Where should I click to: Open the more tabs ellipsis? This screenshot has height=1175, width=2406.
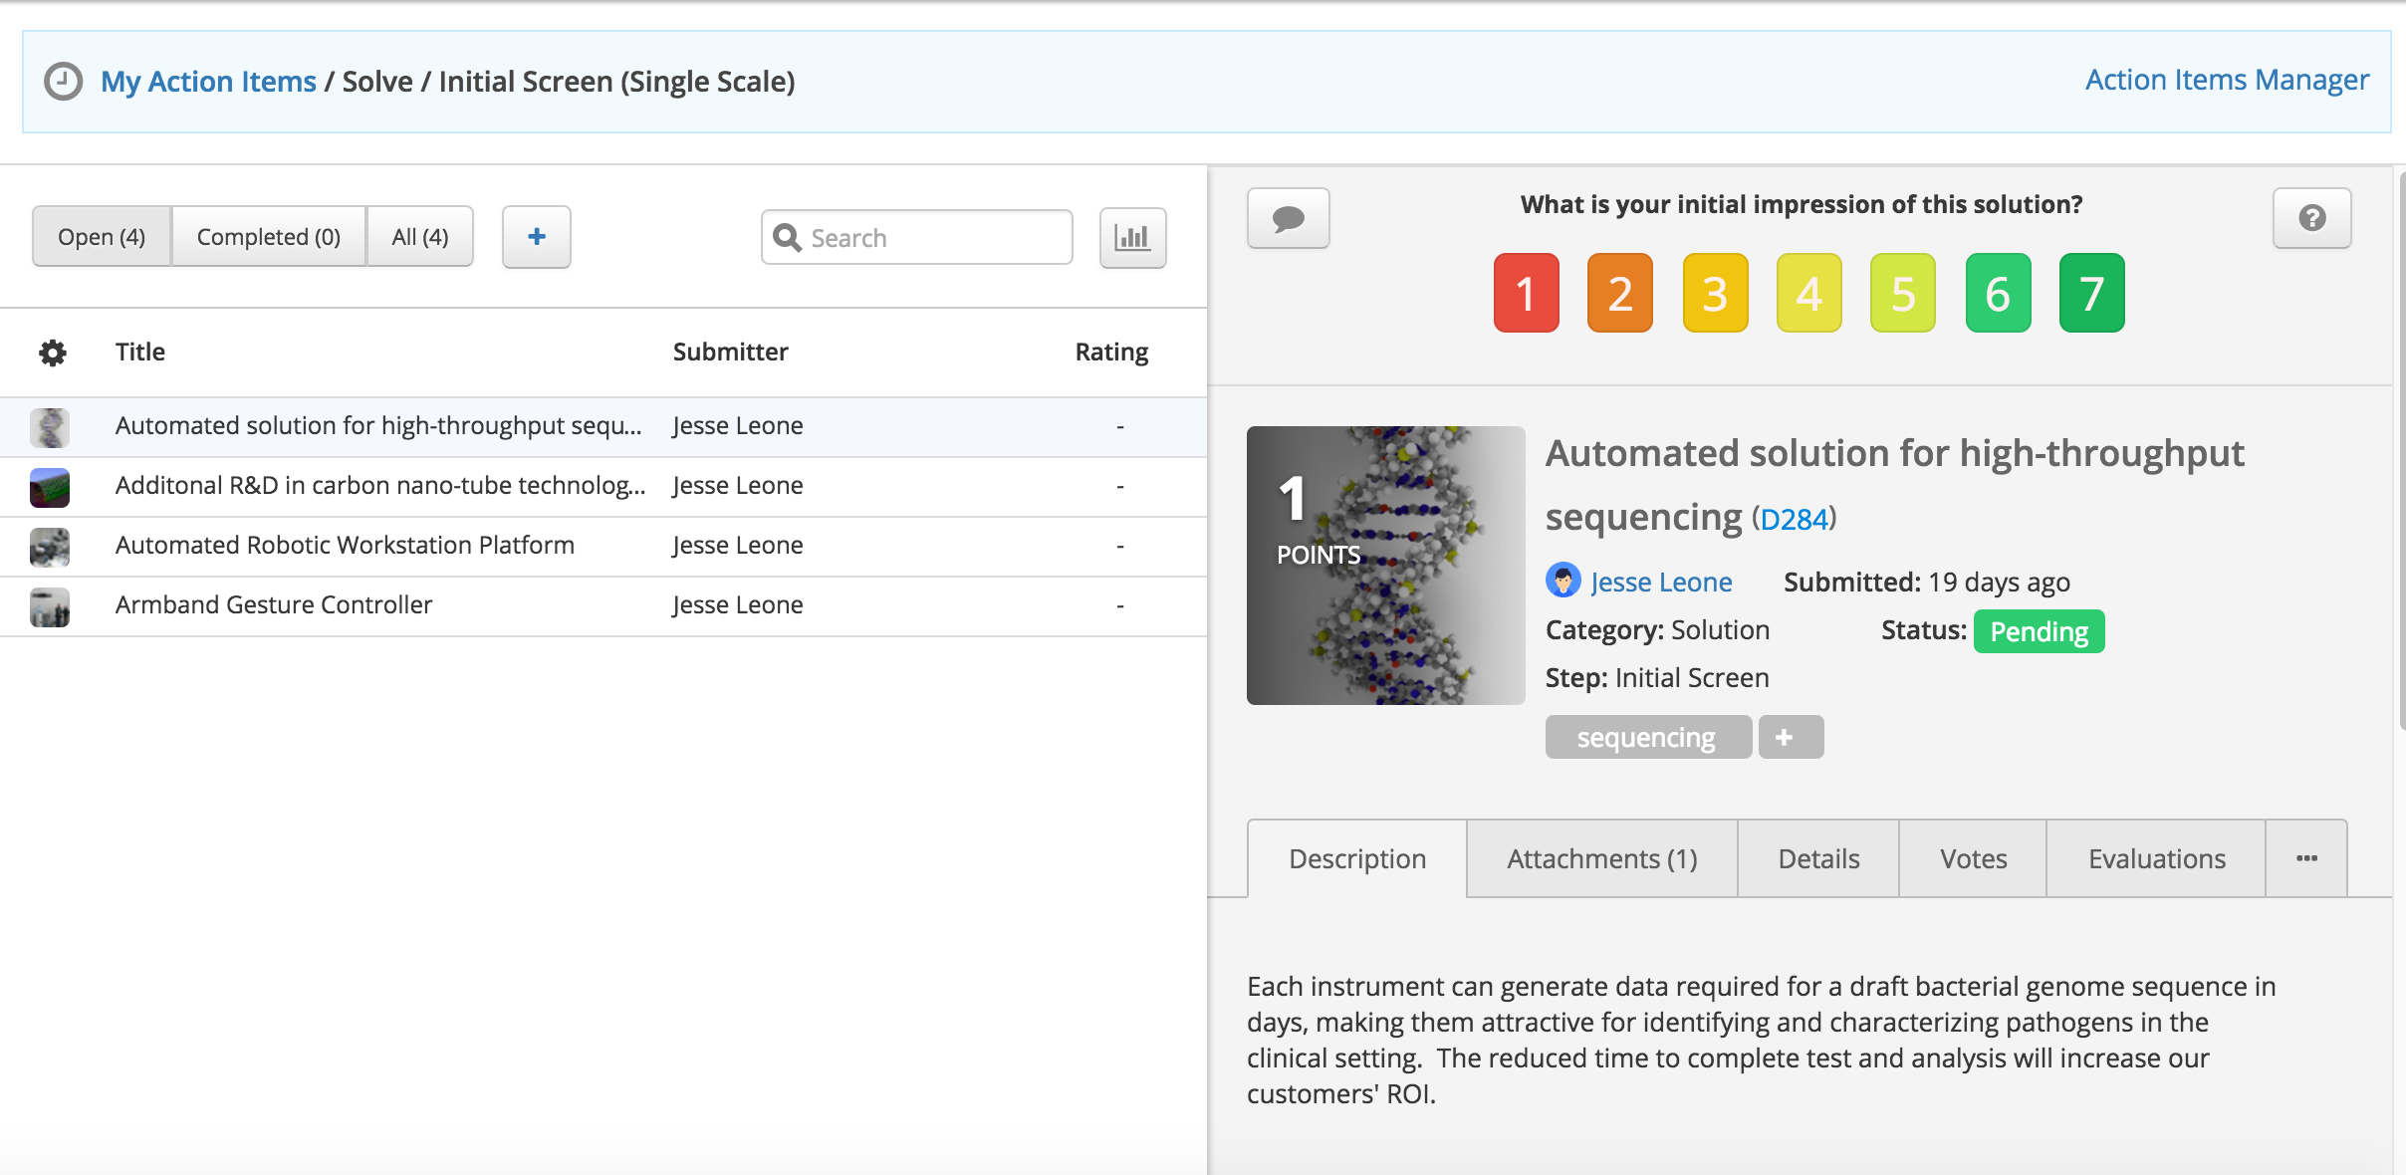[2306, 858]
